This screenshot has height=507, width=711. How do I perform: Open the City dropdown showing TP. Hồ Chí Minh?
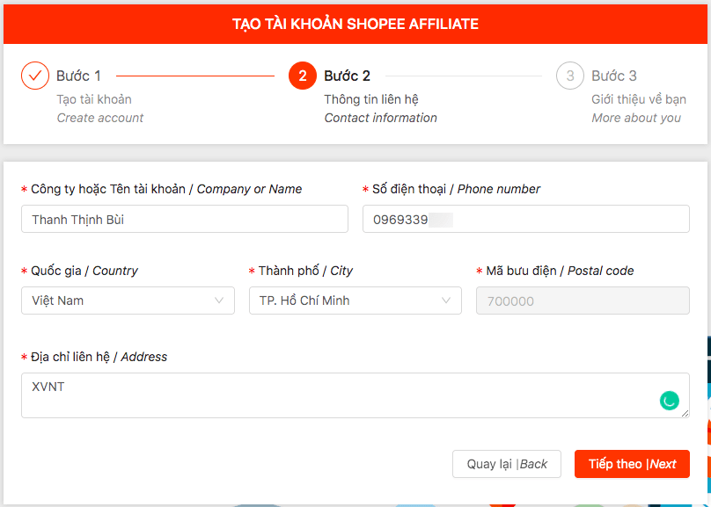point(355,301)
